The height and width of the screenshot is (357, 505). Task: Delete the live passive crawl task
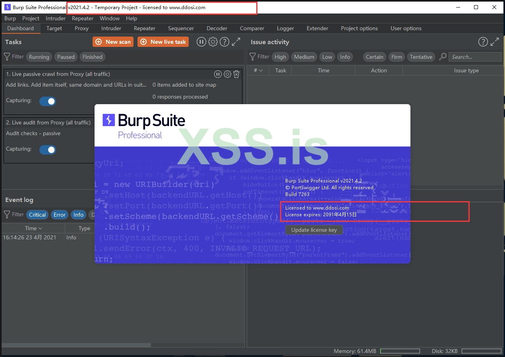point(236,74)
